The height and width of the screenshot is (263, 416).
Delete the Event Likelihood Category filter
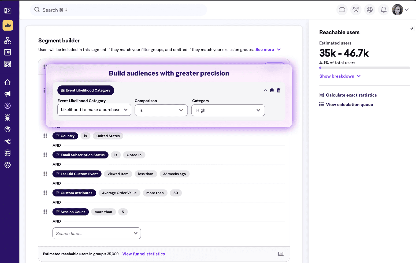point(278,90)
